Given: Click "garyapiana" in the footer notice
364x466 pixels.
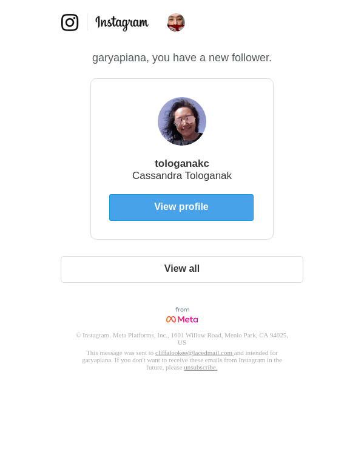Looking at the screenshot, I should (97, 360).
